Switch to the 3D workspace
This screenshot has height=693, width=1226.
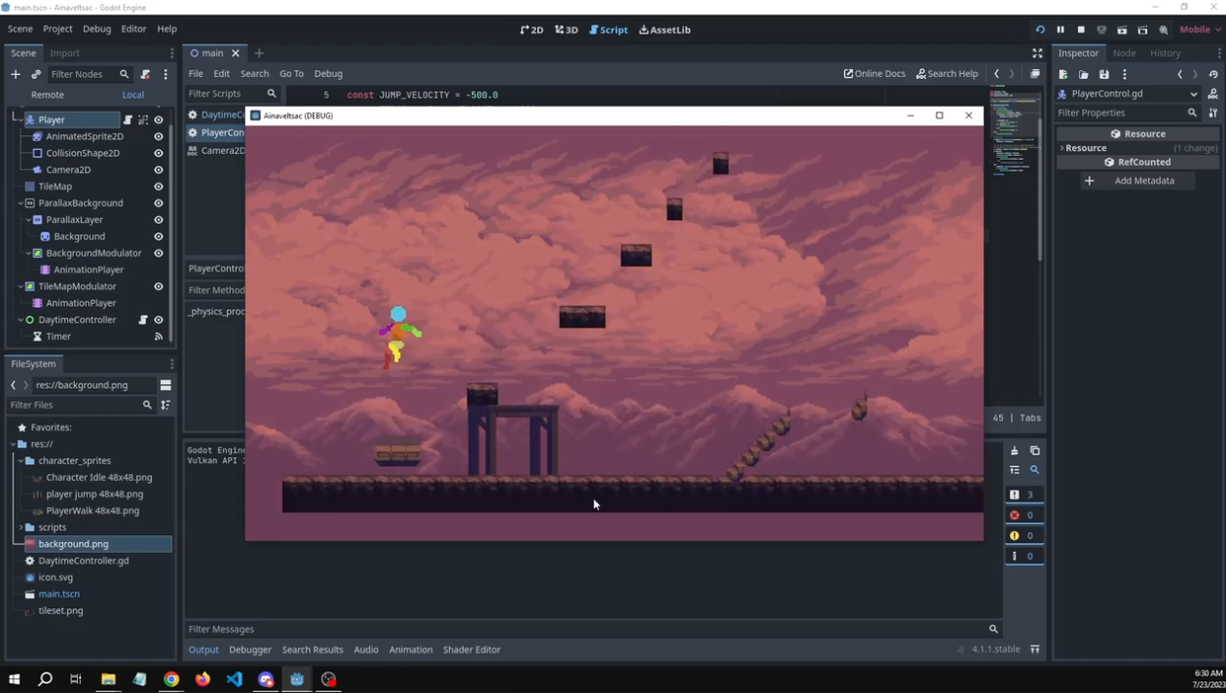coord(565,29)
